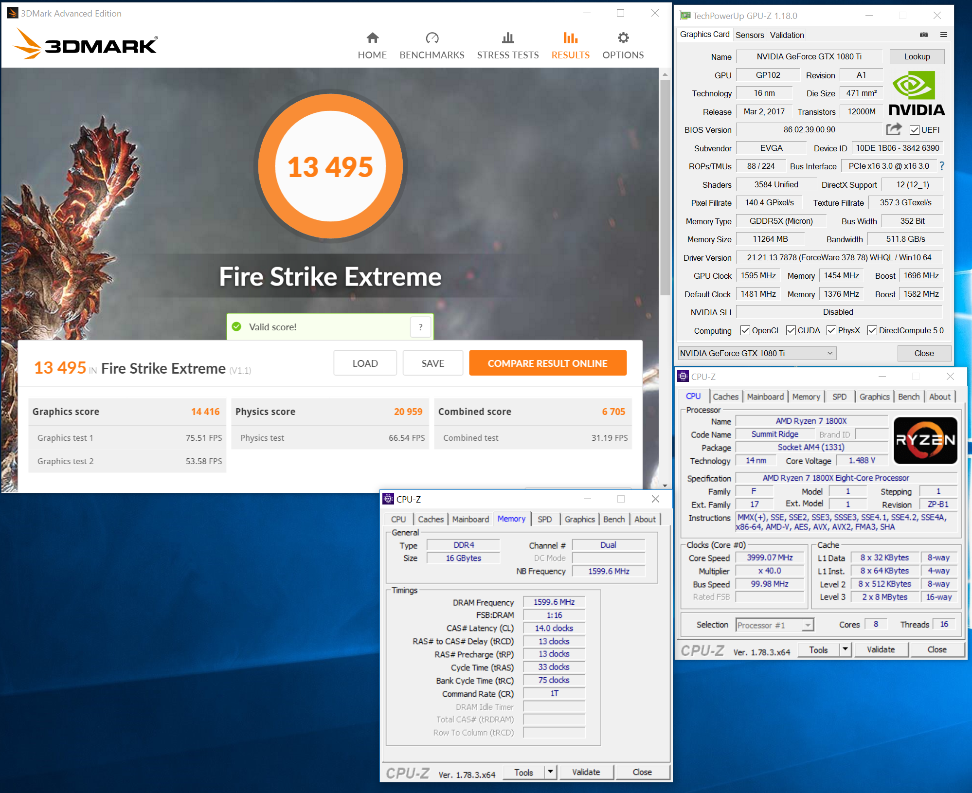Click the GPU Name field in GPU-Z
This screenshot has width=972, height=793.
(x=809, y=56)
